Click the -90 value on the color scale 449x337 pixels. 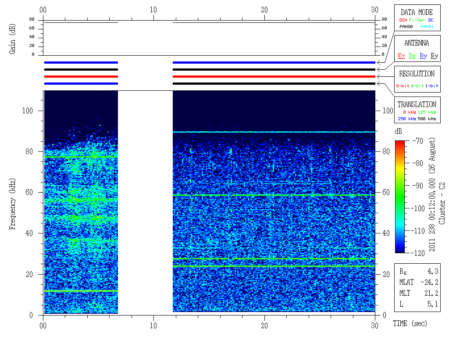click(x=418, y=186)
